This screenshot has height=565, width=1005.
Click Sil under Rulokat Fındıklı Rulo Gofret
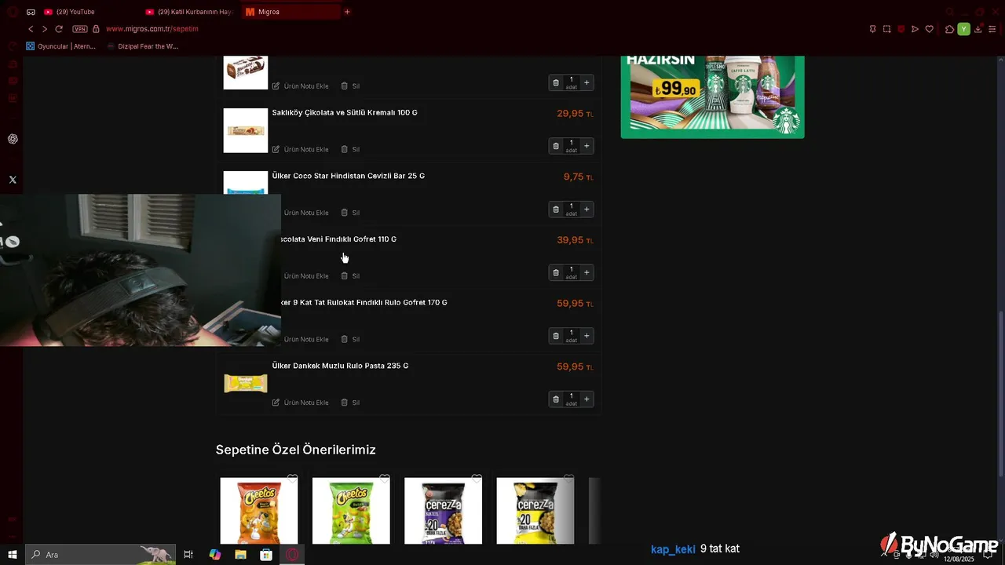350,339
